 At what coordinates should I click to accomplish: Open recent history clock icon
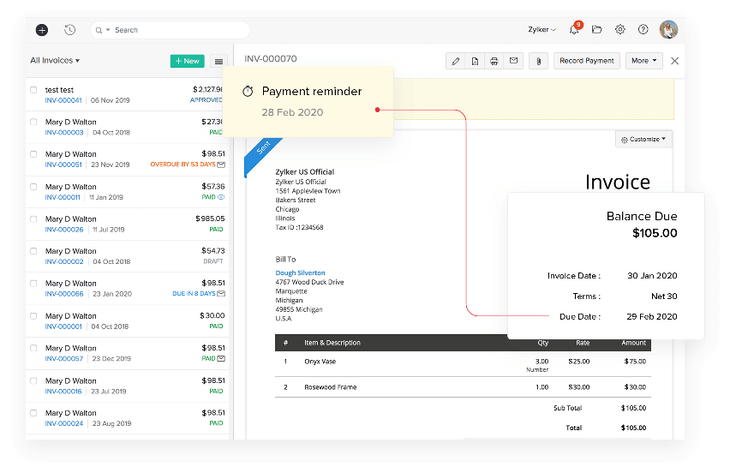(x=69, y=30)
